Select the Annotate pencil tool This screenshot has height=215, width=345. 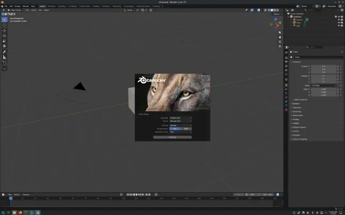point(4,52)
